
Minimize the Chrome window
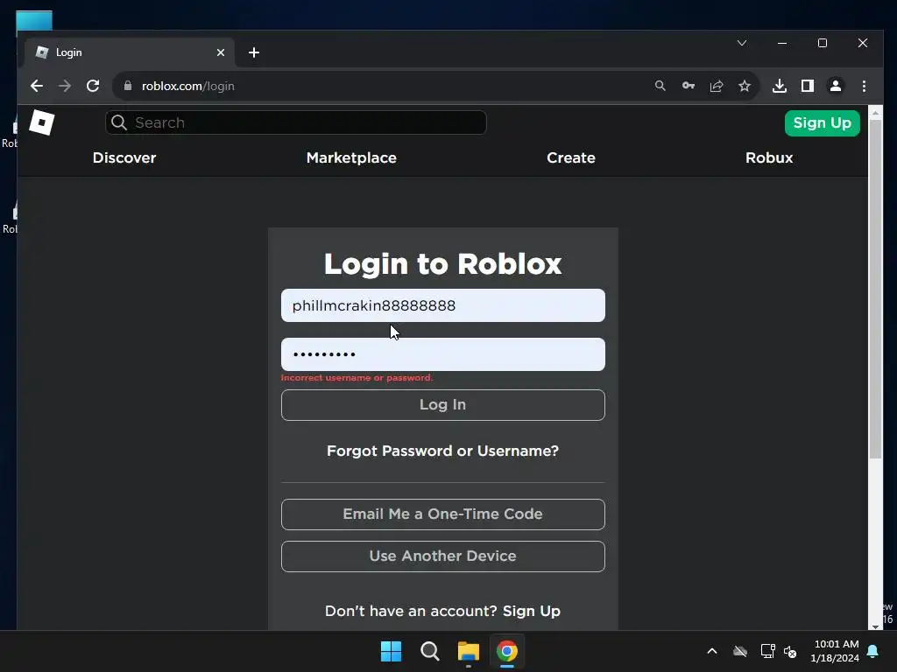pos(782,43)
